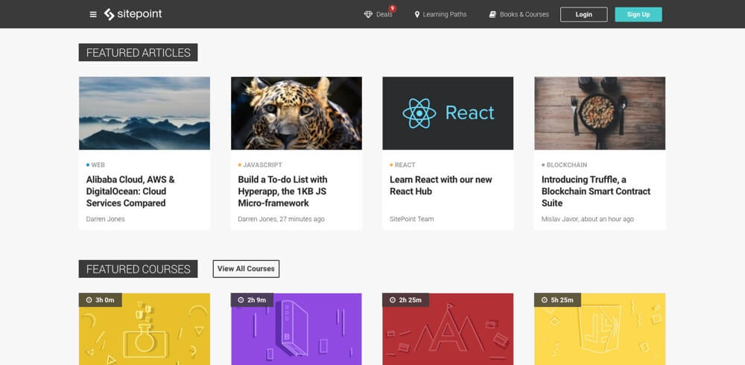This screenshot has height=365, width=745.
Task: Click the misty mountains article thumbnail
Action: click(145, 113)
